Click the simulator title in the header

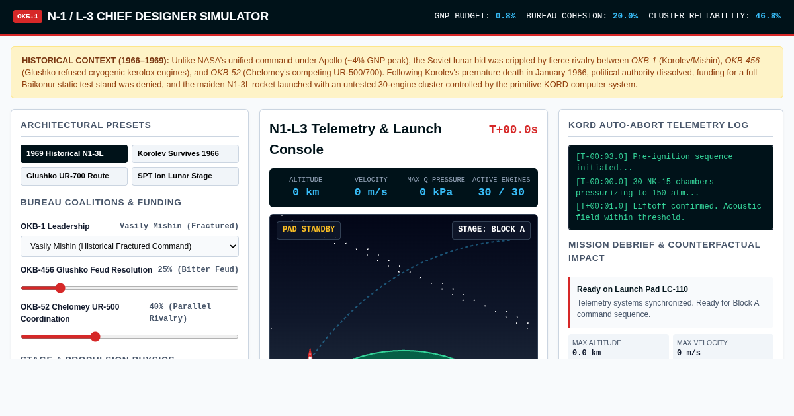coord(158,17)
